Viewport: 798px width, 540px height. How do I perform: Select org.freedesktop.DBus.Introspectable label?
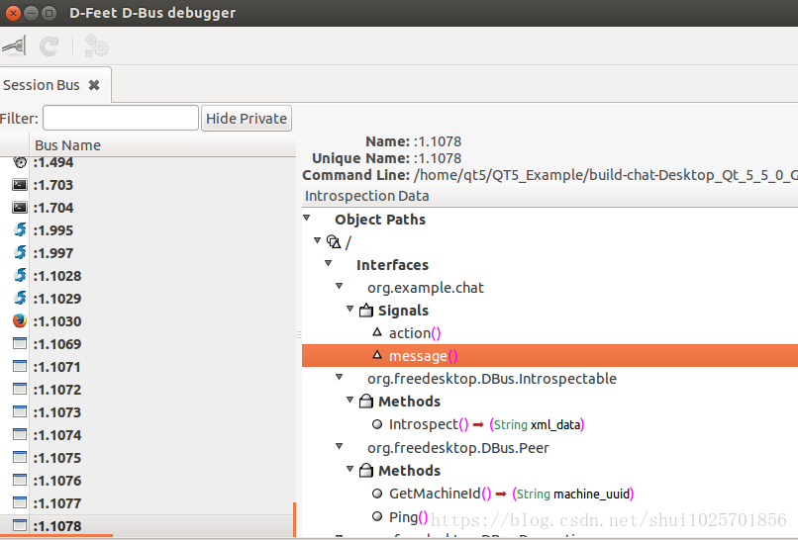(x=492, y=379)
